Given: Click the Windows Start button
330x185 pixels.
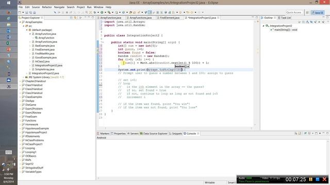Looking at the screenshot, I should (x=9, y=3).
